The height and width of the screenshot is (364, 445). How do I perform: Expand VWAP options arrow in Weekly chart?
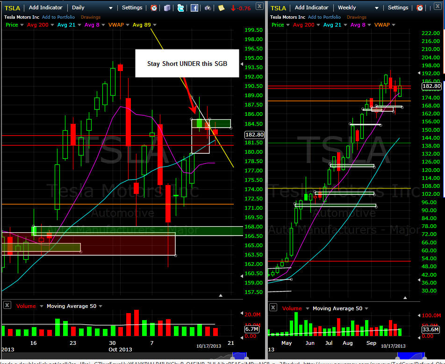pos(394,25)
